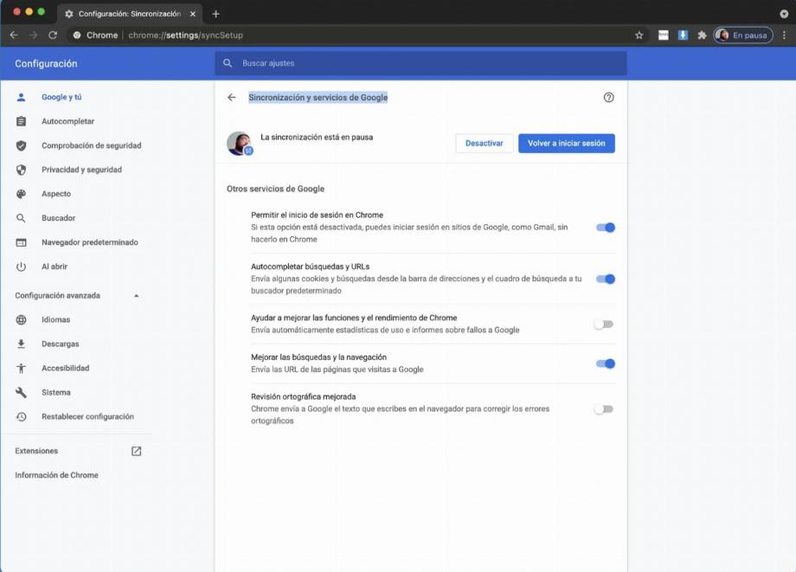Image resolution: width=796 pixels, height=572 pixels.
Task: Collapse 'Configuración avanzada' arrow
Action: pos(136,295)
